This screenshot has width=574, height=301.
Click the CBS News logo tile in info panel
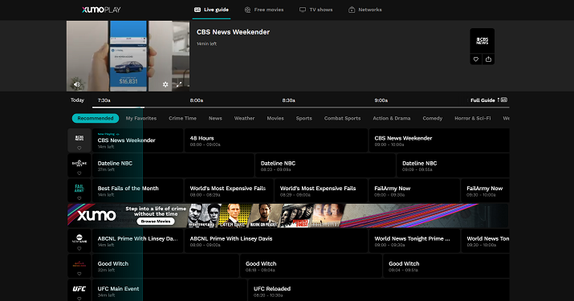(x=482, y=41)
